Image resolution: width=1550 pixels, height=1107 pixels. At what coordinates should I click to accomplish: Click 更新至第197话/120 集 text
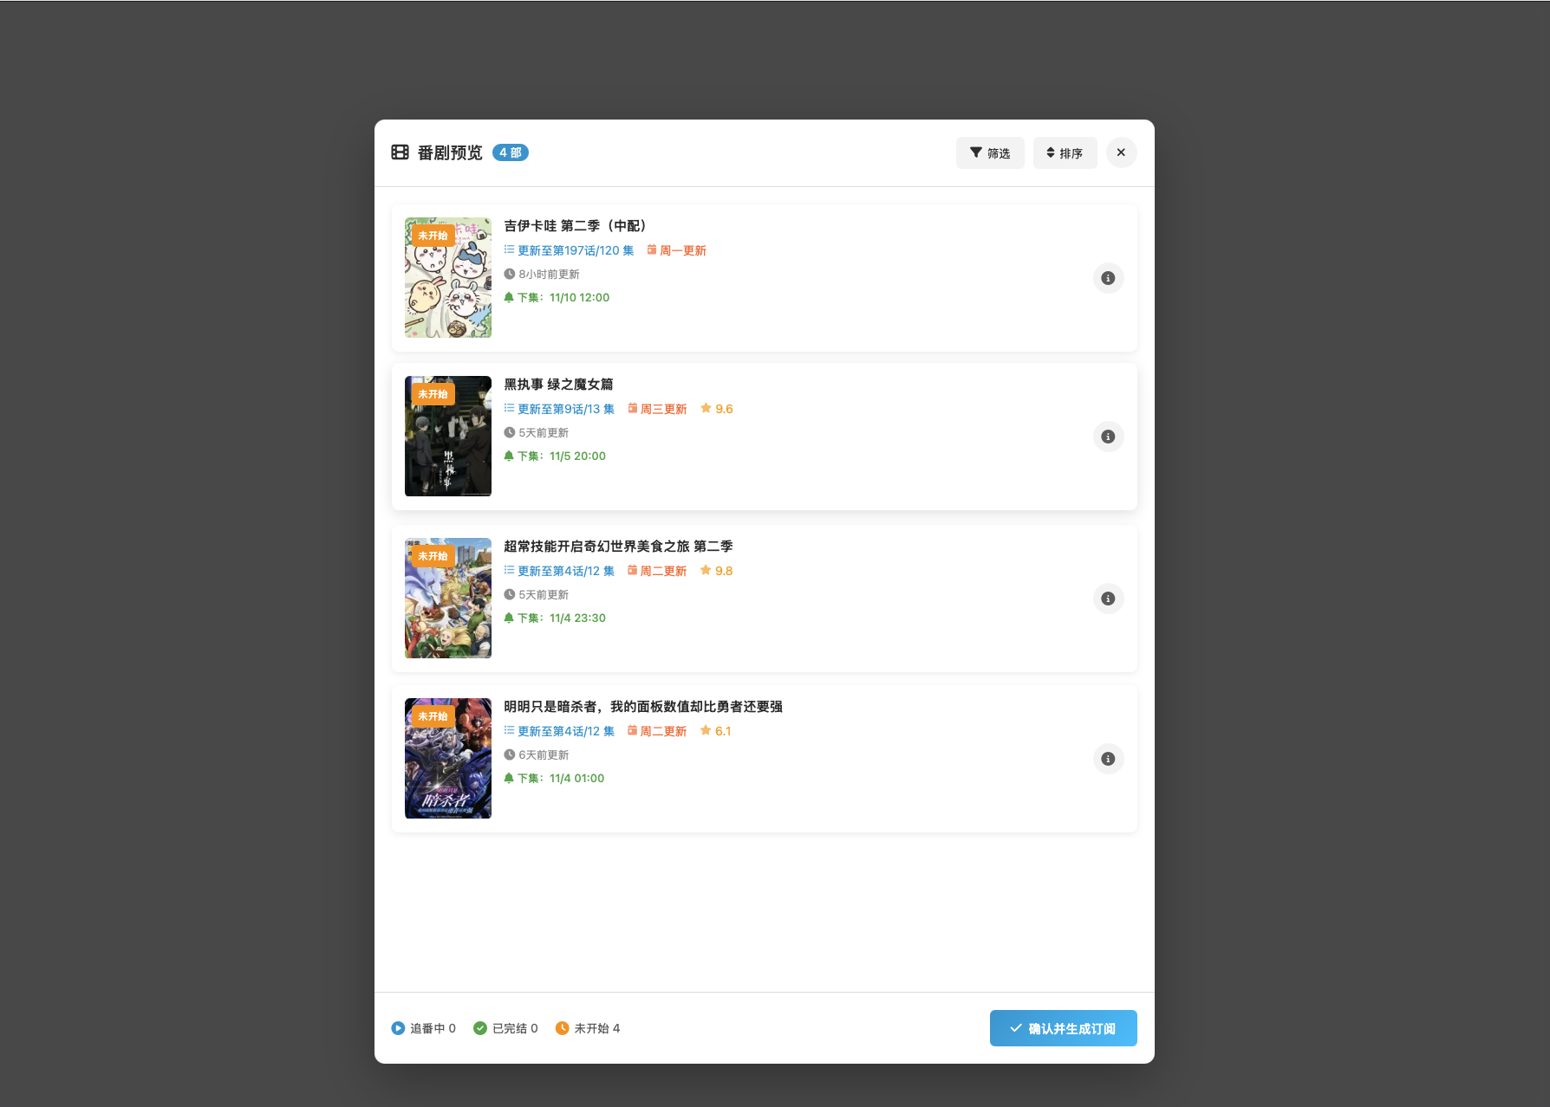(x=569, y=250)
